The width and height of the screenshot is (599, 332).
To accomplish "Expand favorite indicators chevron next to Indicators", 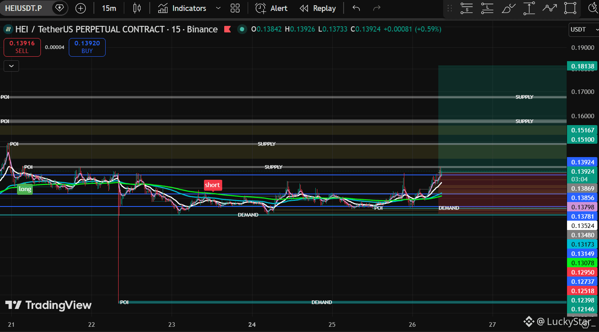I will (218, 8).
